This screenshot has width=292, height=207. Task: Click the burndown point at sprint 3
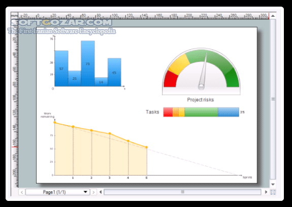[x=110, y=134]
